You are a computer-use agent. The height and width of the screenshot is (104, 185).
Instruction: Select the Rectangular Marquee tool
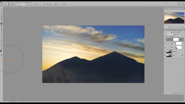[x=1, y=10]
